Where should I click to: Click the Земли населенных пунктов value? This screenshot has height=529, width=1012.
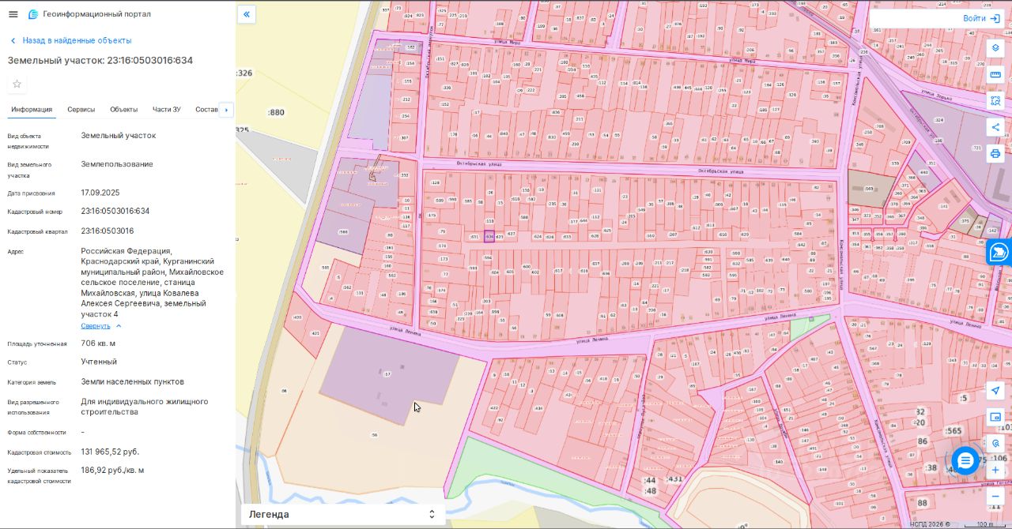point(132,381)
